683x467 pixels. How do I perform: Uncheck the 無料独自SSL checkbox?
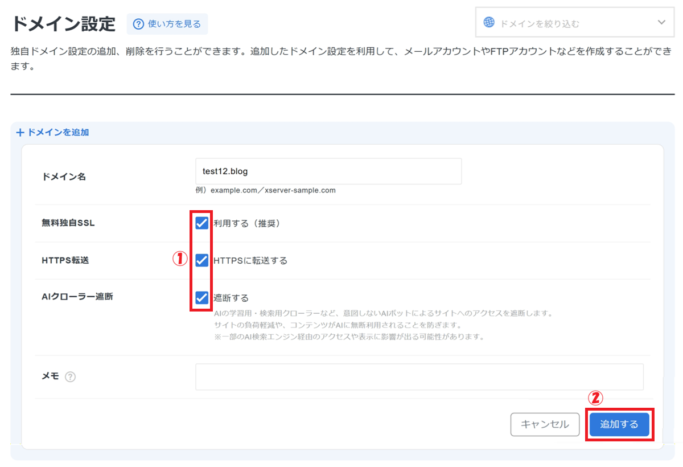click(201, 223)
